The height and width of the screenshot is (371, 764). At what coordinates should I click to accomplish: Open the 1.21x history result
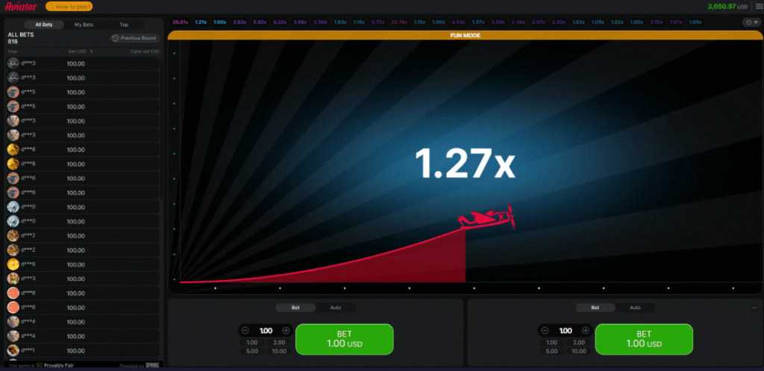[201, 22]
